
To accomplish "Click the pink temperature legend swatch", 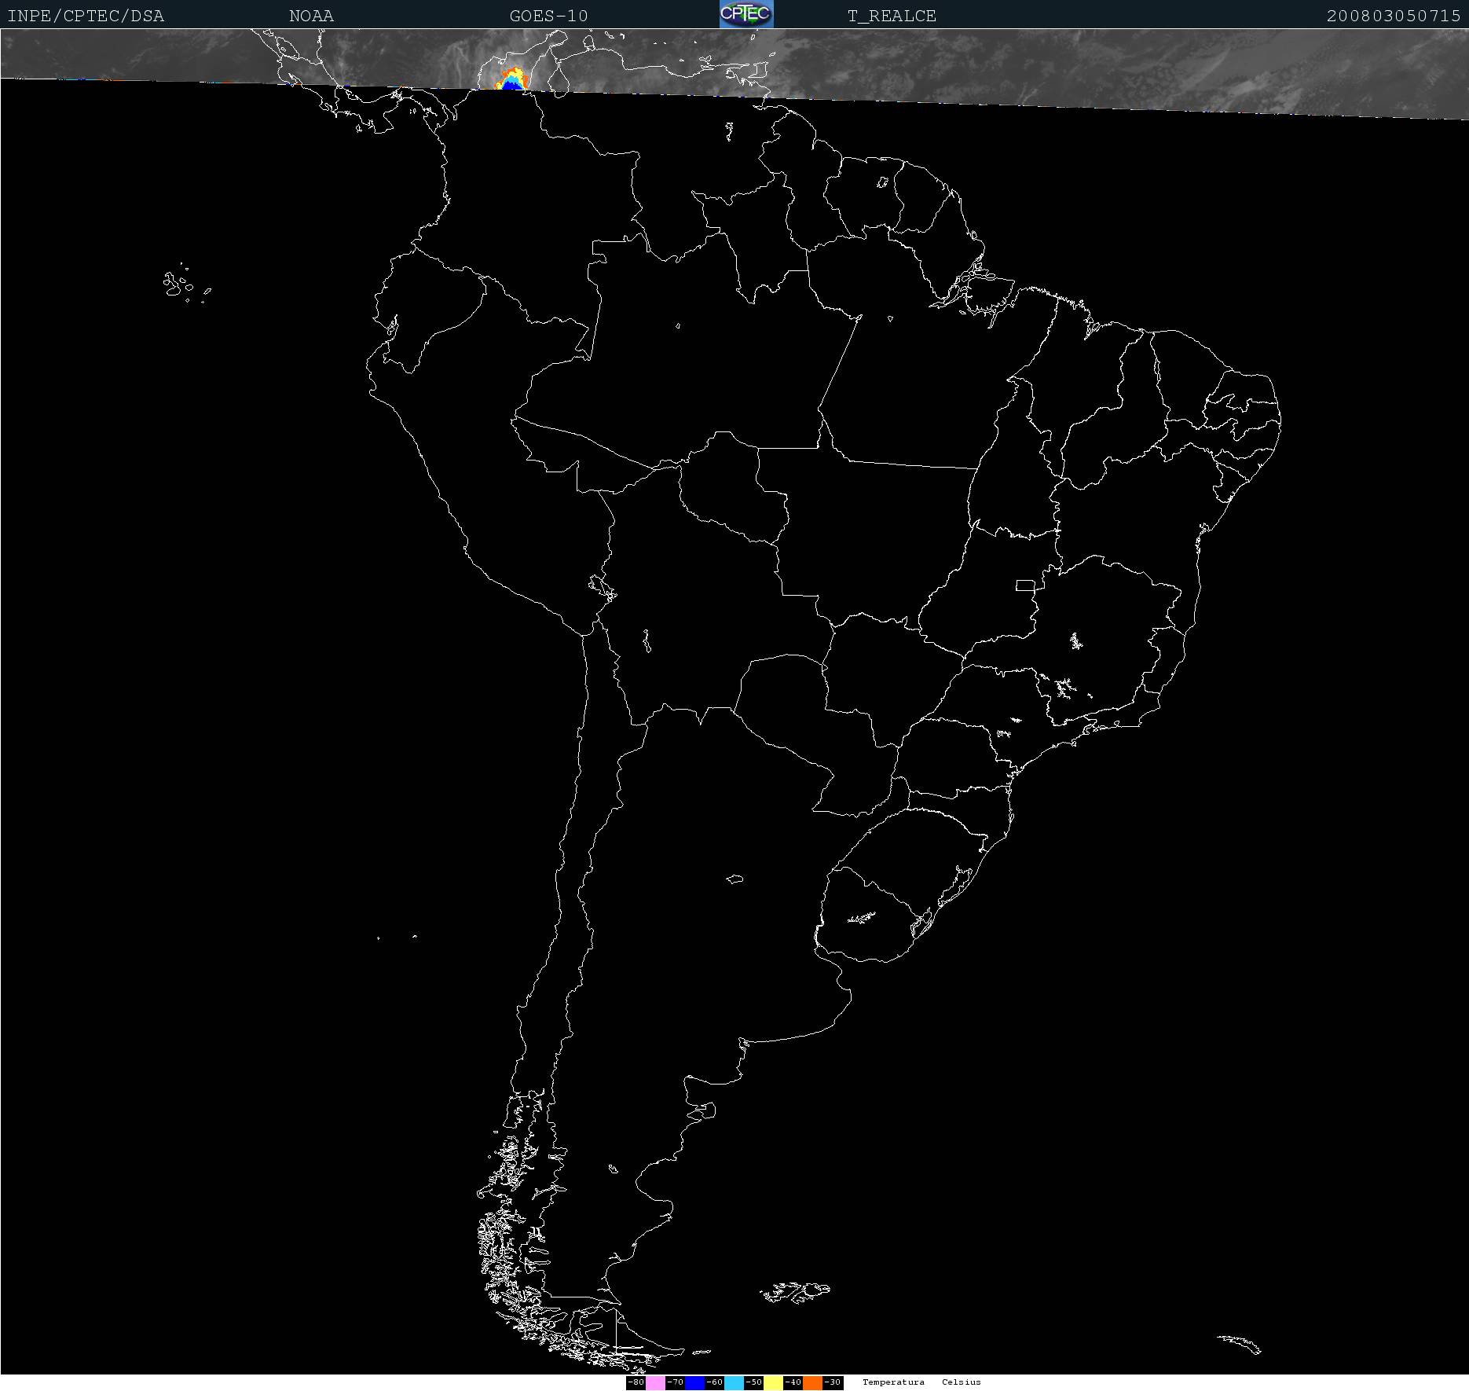I will pos(655,1382).
